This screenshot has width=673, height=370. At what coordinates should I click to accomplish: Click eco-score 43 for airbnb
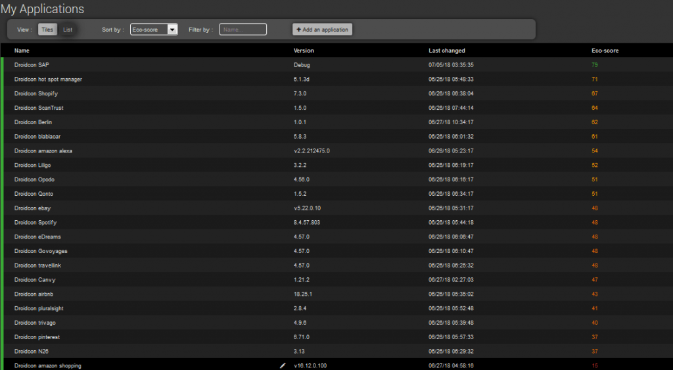click(x=594, y=294)
